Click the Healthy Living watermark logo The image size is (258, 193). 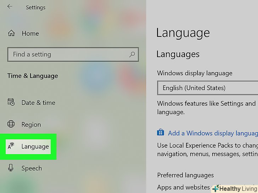[235, 189]
